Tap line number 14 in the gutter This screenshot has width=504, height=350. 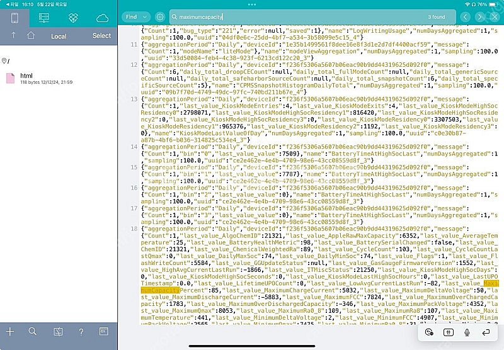click(x=134, y=147)
